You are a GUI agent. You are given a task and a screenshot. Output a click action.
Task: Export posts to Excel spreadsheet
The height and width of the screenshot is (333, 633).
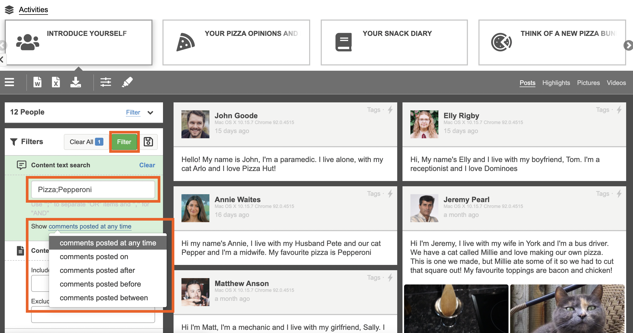(x=56, y=82)
